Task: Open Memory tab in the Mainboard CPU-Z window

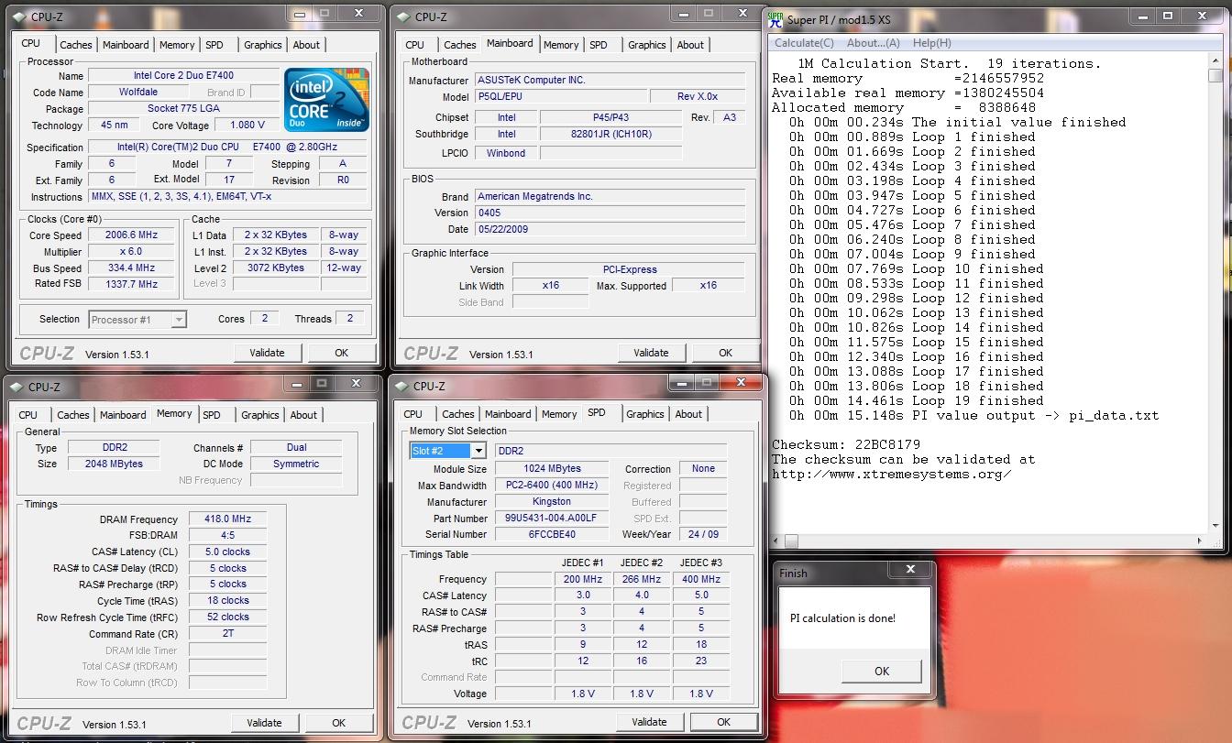Action: point(561,45)
